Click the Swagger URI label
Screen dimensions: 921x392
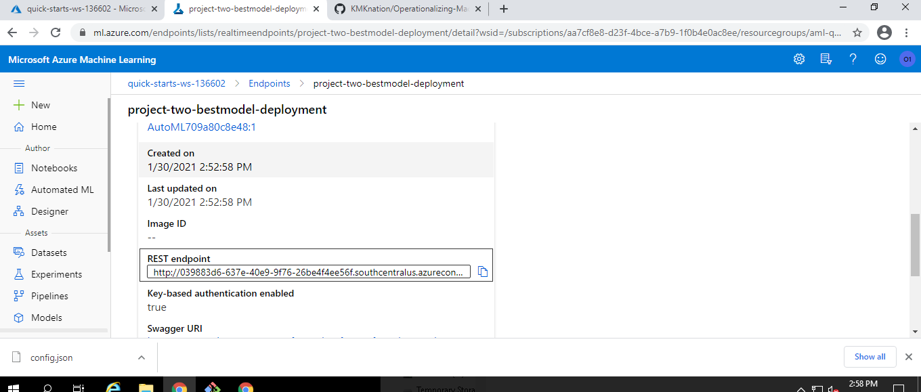pos(175,328)
